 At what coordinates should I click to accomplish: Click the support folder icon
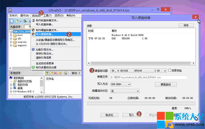(x=15, y=45)
